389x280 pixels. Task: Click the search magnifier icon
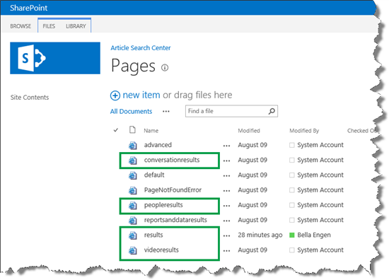(272, 111)
